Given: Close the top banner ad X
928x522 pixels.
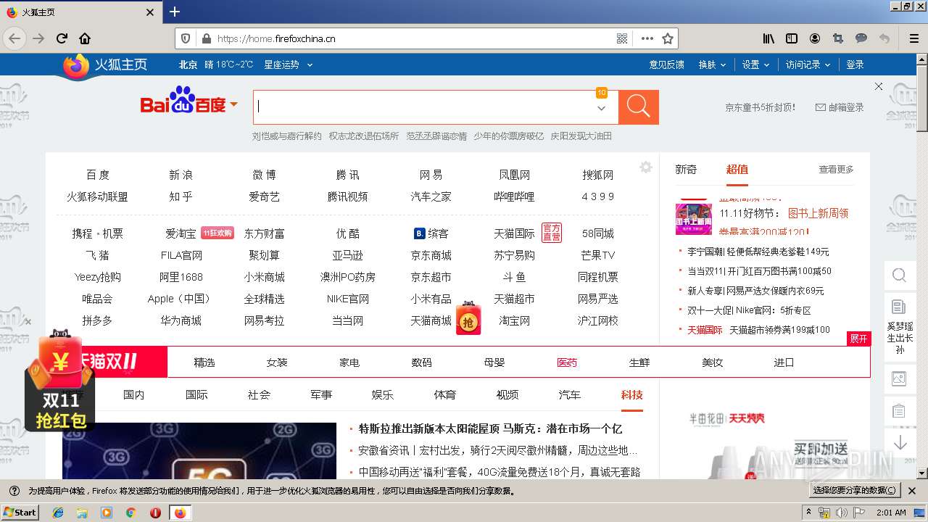Looking at the screenshot, I should click(x=879, y=86).
